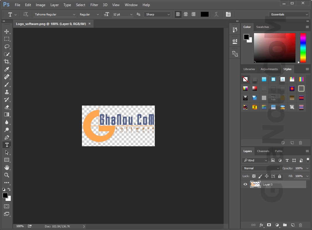312x230 pixels.
Task: Open the Regular font style dropdown
Action: coord(89,15)
